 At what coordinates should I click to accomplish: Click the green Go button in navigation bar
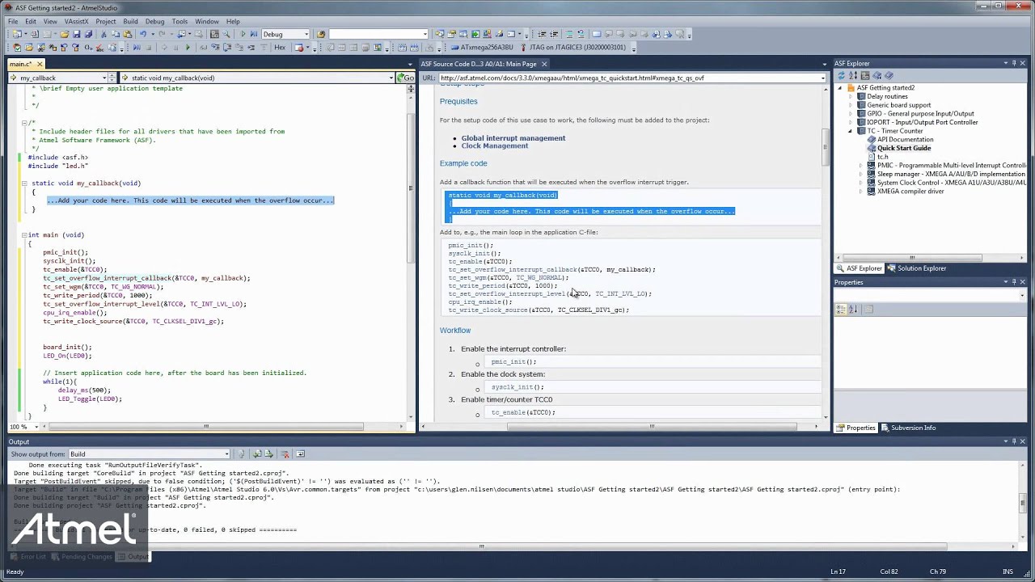coord(404,78)
